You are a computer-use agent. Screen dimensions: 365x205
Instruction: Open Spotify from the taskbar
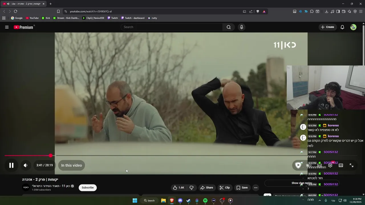[205, 200]
